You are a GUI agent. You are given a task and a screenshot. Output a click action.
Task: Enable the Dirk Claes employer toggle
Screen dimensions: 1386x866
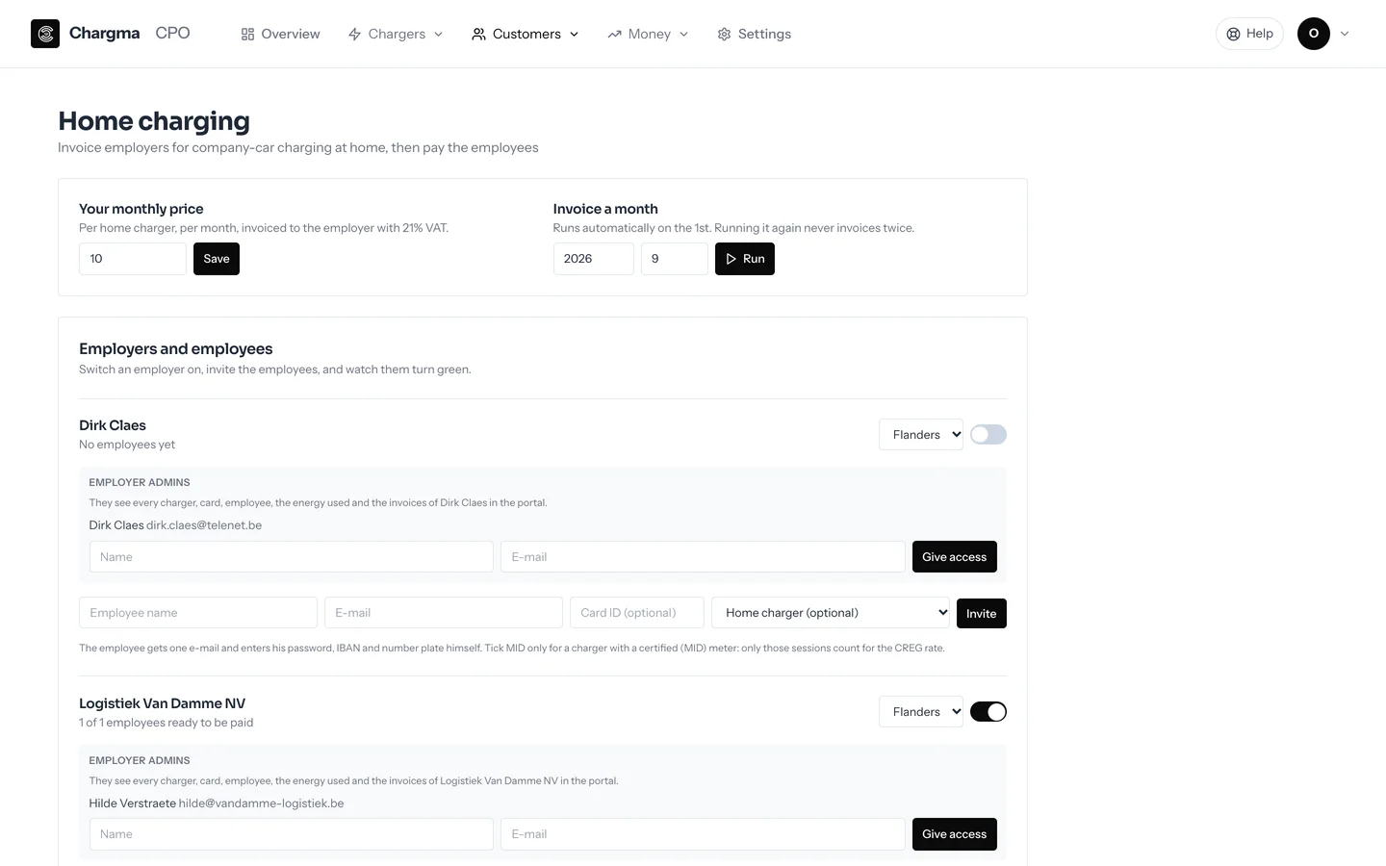pyautogui.click(x=988, y=434)
